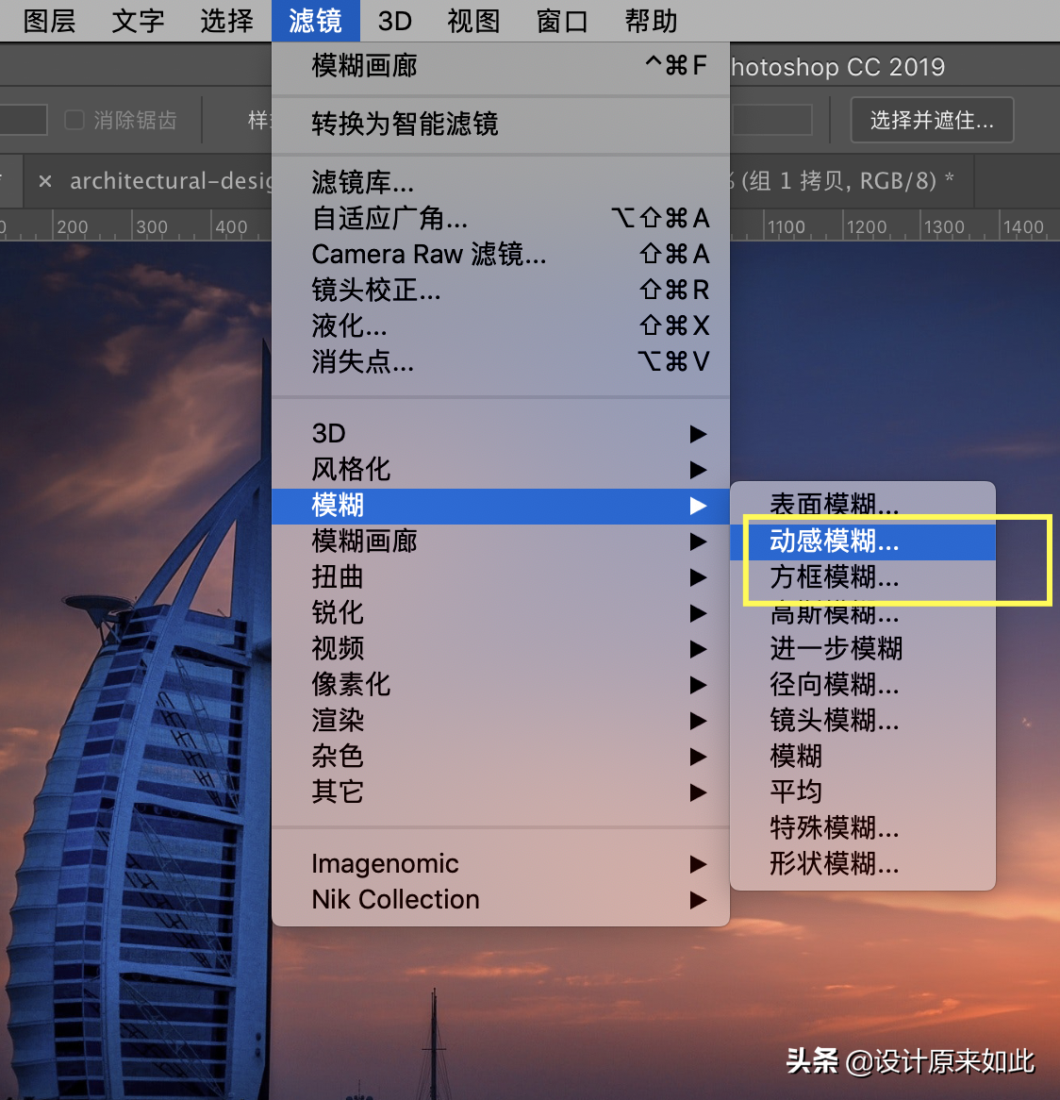Open the 视图 menu
Screen dimensions: 1060x1100
point(474,21)
